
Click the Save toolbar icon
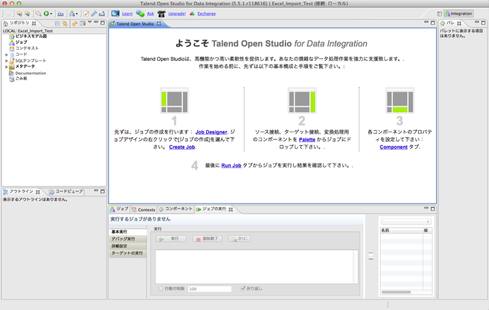point(8,14)
